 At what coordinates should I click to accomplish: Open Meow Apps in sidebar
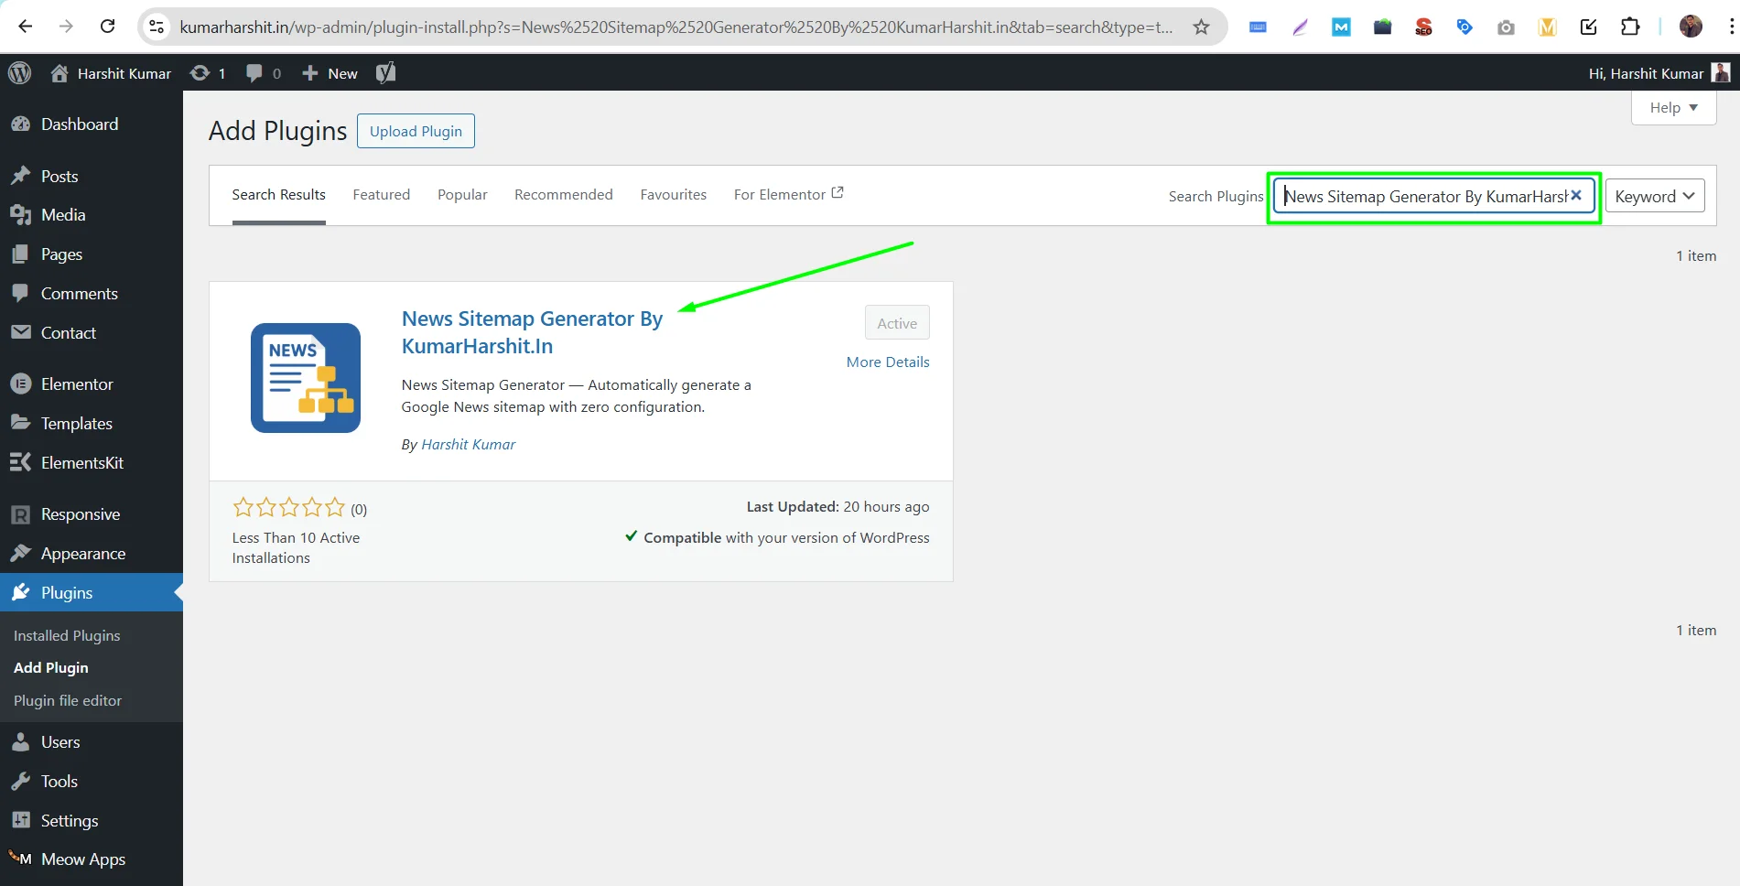92,859
